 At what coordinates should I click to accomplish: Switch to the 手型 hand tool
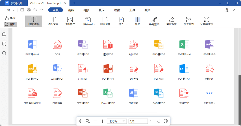click(10, 18)
